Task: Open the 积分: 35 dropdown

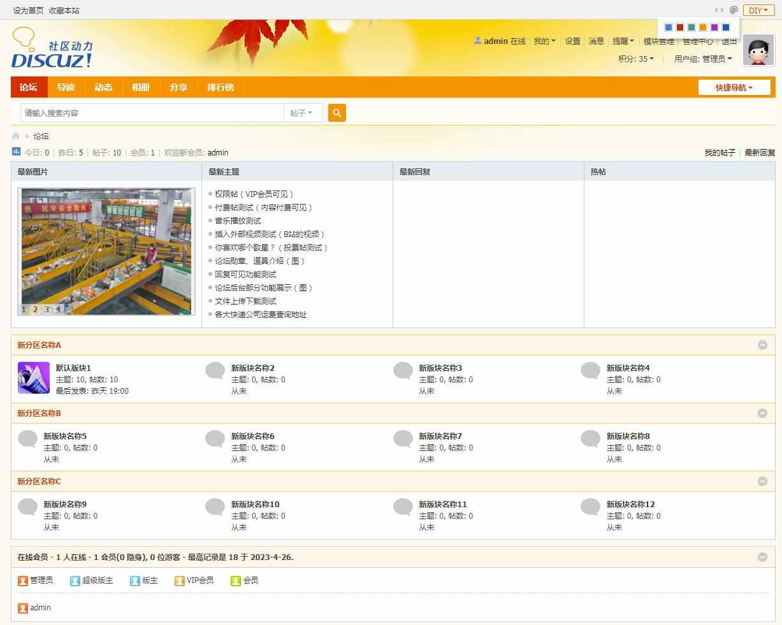Action: pyautogui.click(x=636, y=59)
